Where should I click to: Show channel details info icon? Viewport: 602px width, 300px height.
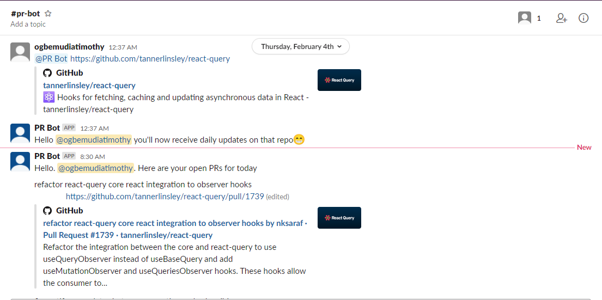coord(583,18)
